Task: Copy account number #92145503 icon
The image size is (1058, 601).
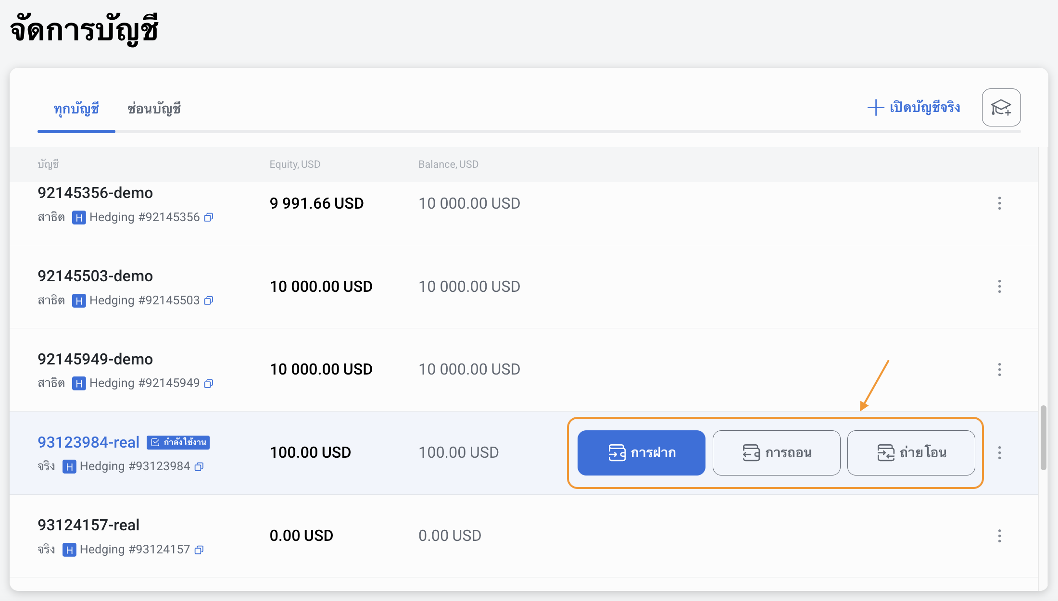Action: (x=208, y=300)
